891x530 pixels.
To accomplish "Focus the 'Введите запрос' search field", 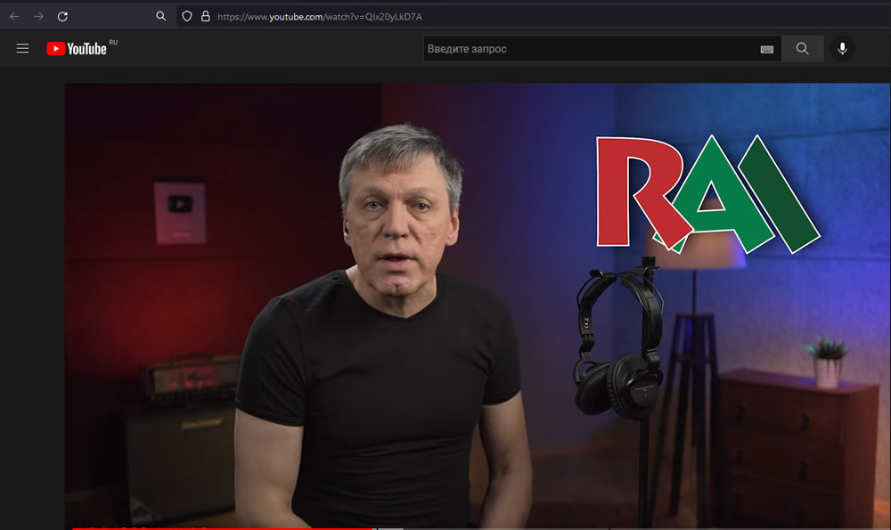I will click(588, 49).
